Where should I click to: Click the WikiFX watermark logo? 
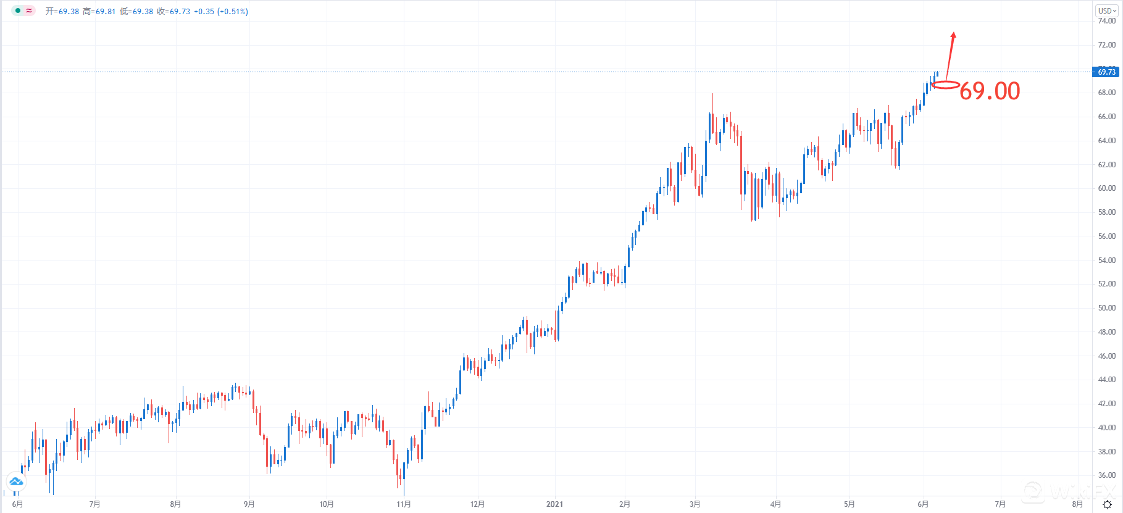(1062, 492)
